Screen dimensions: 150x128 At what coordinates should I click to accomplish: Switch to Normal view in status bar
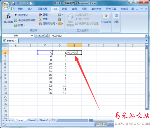coord(97,124)
